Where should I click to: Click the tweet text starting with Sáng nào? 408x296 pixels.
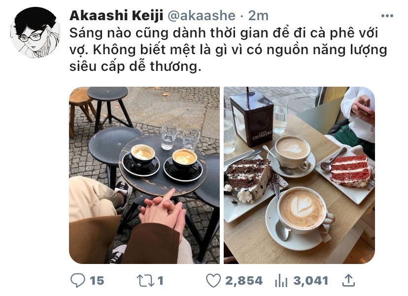click(x=228, y=50)
